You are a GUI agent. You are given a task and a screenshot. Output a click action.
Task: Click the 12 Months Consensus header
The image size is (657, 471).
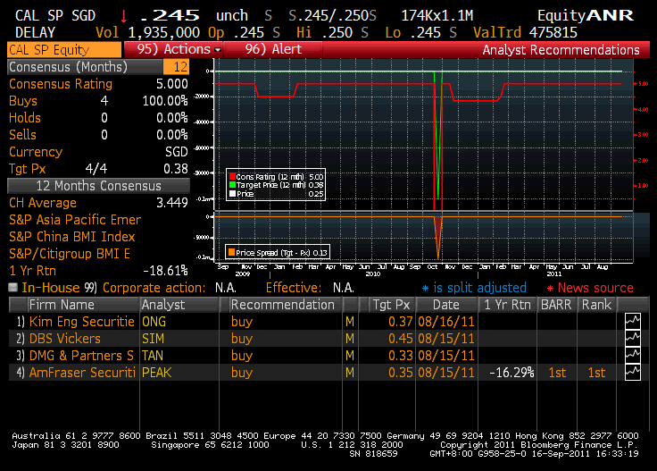(x=98, y=186)
